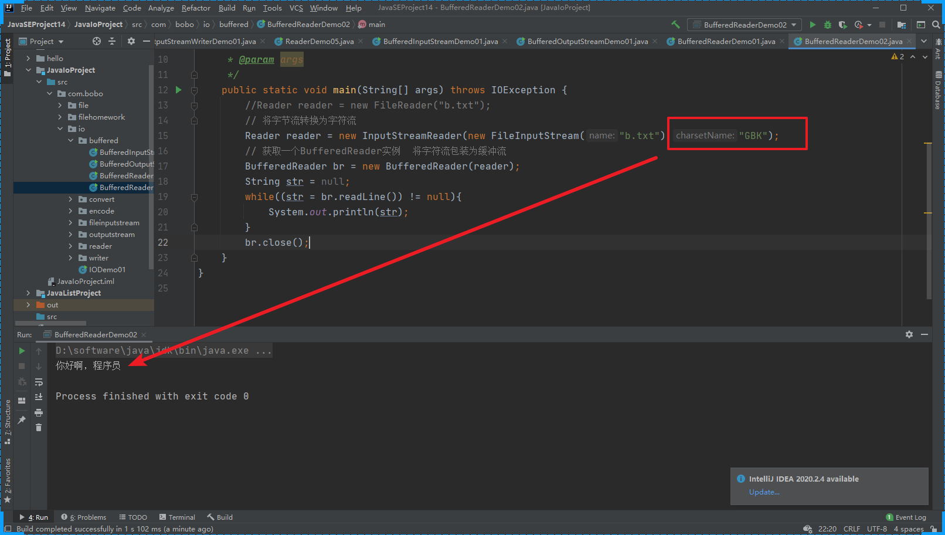Viewport: 945px width, 535px height.
Task: Jump to previous highlighted problem arrow
Action: 913,57
